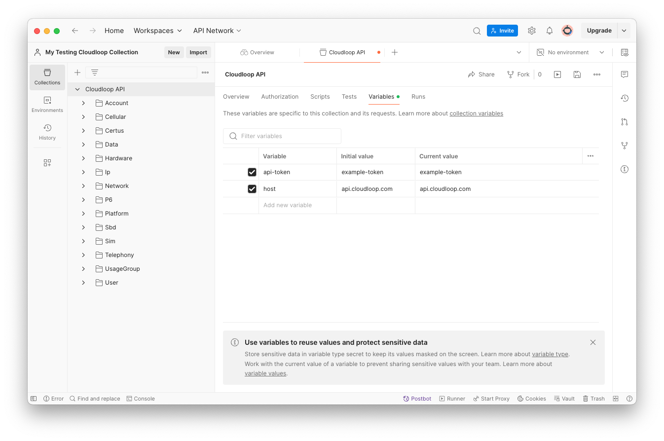Image resolution: width=664 pixels, height=441 pixels.
Task: Expand the Telephony folder
Action: tap(83, 255)
